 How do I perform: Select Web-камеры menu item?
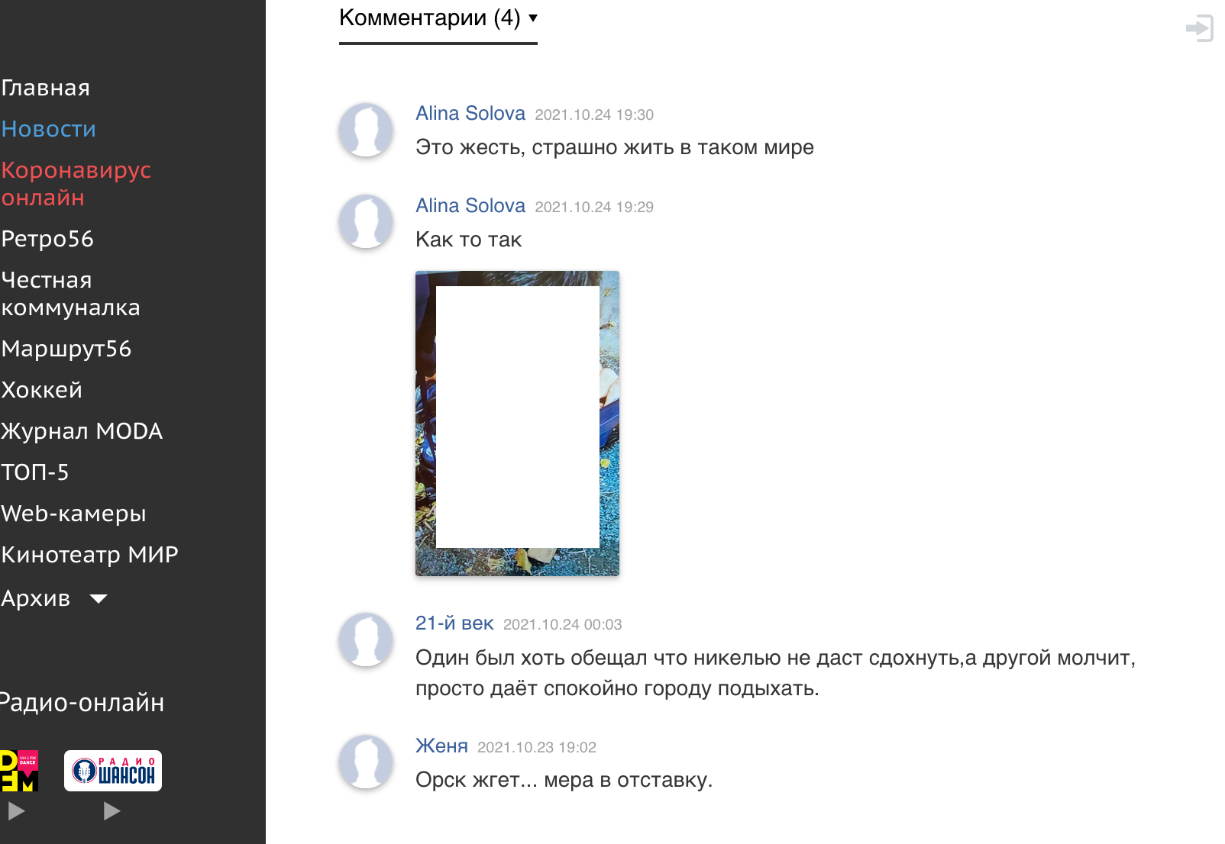[x=73, y=514]
